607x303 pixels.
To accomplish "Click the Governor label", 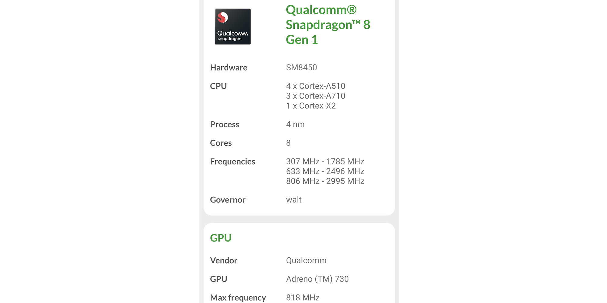I will (x=228, y=200).
